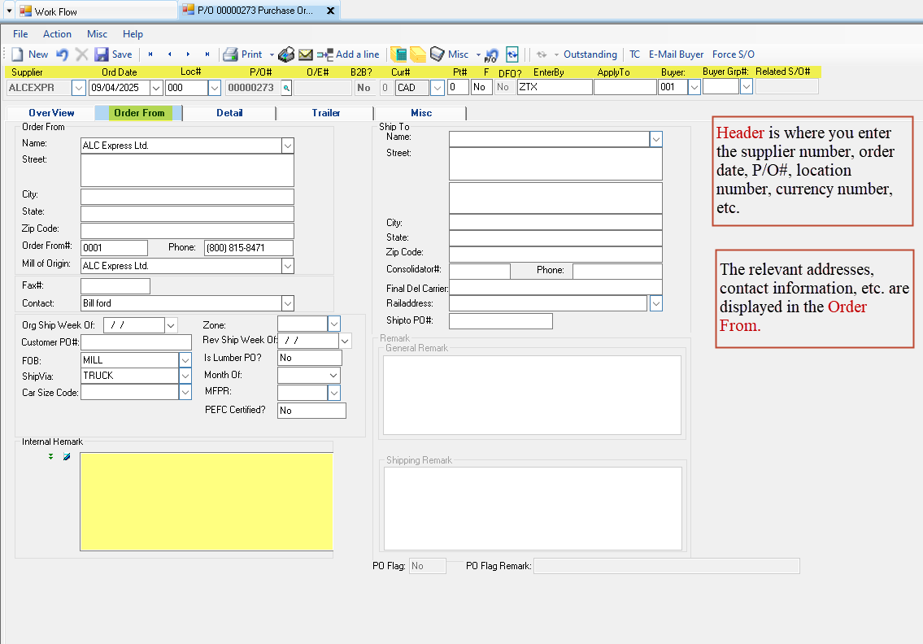Screen dimensions: 923x644
Task: Open the yellow folders stack icon
Action: click(x=417, y=54)
